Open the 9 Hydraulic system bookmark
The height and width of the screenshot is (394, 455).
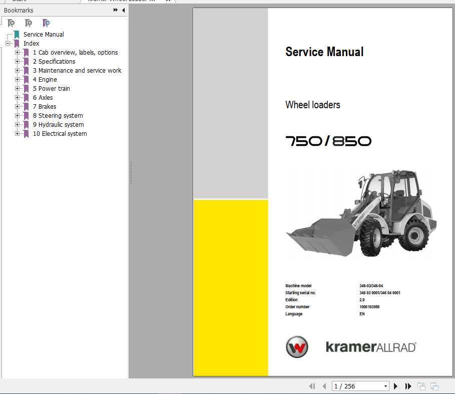tap(59, 125)
